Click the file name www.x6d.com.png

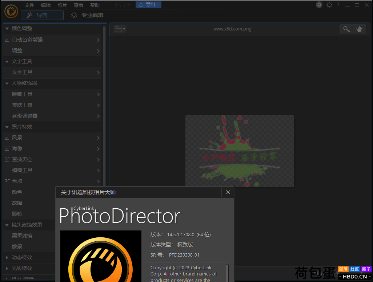232,29
